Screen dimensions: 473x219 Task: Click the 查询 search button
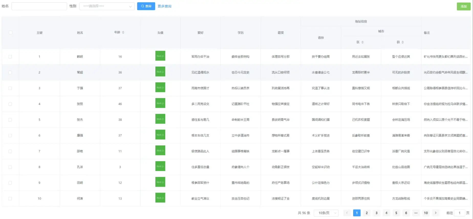[x=146, y=6]
